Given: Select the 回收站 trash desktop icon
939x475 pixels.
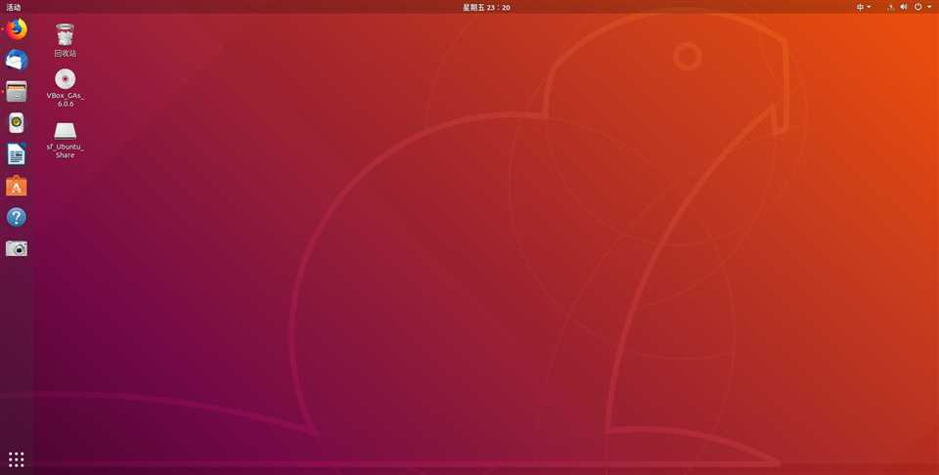Looking at the screenshot, I should pyautogui.click(x=66, y=40).
